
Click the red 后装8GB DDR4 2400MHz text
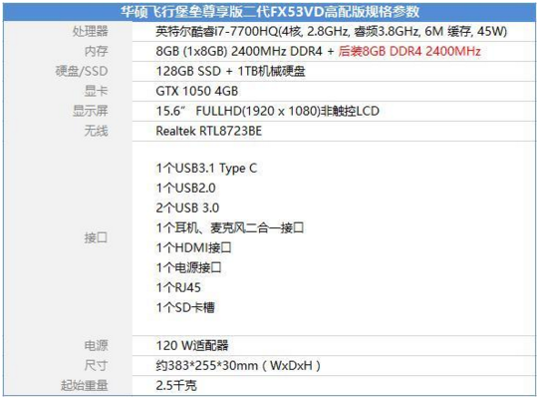pyautogui.click(x=409, y=51)
